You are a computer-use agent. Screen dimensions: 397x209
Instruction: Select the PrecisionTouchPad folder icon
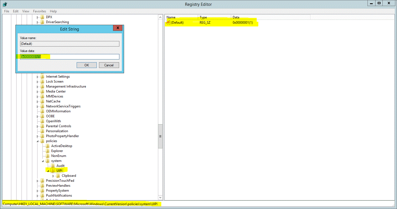[x=42, y=181]
